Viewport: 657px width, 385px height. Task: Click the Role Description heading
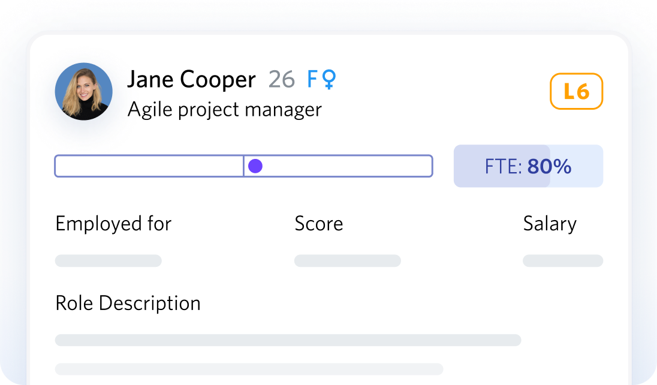tap(128, 303)
